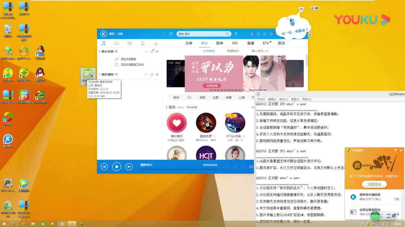Select the 高潮电台 sub-tab
Screen dimensions: 405x227
point(233,51)
